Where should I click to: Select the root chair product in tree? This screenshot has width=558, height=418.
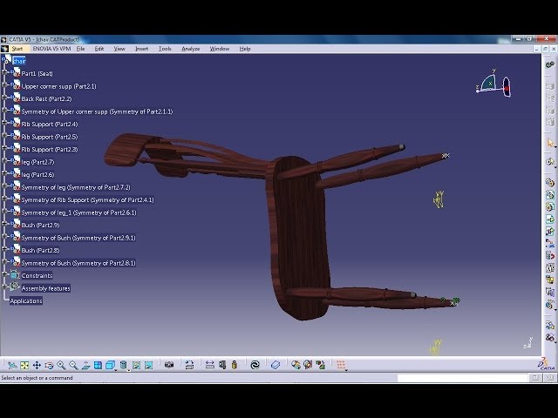coord(19,61)
